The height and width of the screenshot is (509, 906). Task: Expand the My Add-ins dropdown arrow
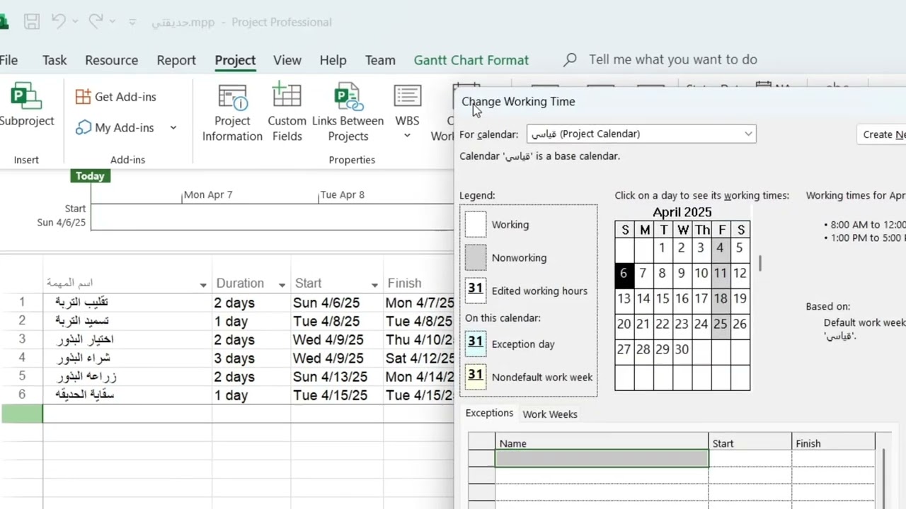click(x=173, y=128)
